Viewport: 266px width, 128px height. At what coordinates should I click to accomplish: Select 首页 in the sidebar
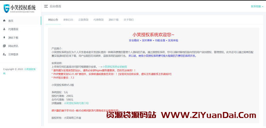[x=20, y=21]
